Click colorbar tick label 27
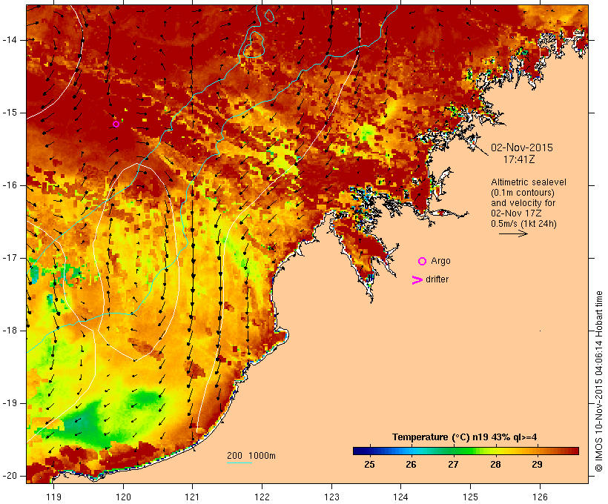608x504 pixels. 453,465
